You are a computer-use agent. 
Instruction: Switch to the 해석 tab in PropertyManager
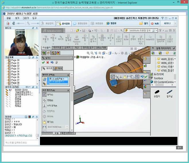point(58,68)
